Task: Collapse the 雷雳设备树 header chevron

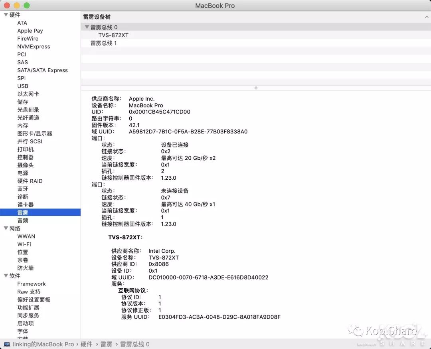Action: (x=426, y=17)
